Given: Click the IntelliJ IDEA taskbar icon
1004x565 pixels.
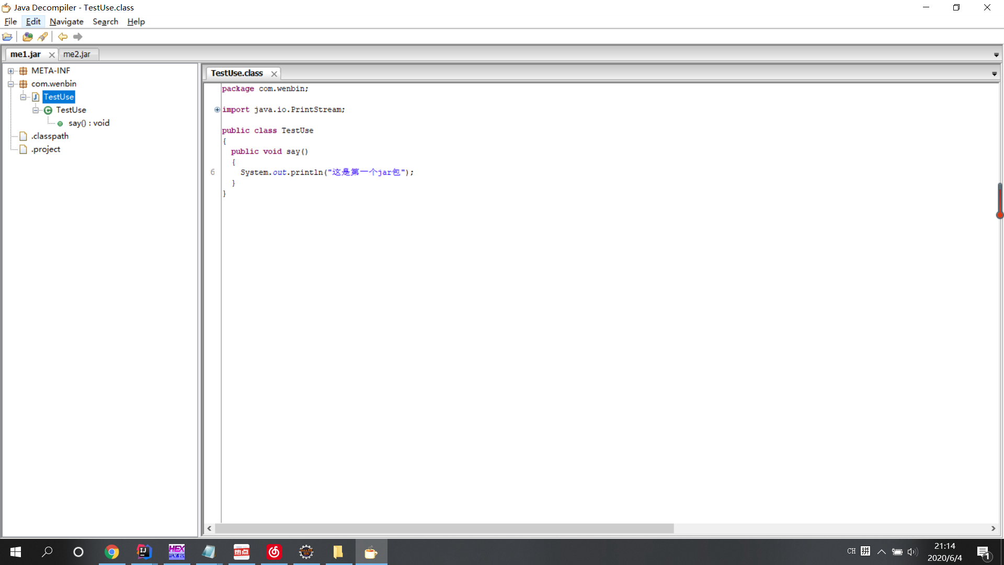Looking at the screenshot, I should point(144,552).
